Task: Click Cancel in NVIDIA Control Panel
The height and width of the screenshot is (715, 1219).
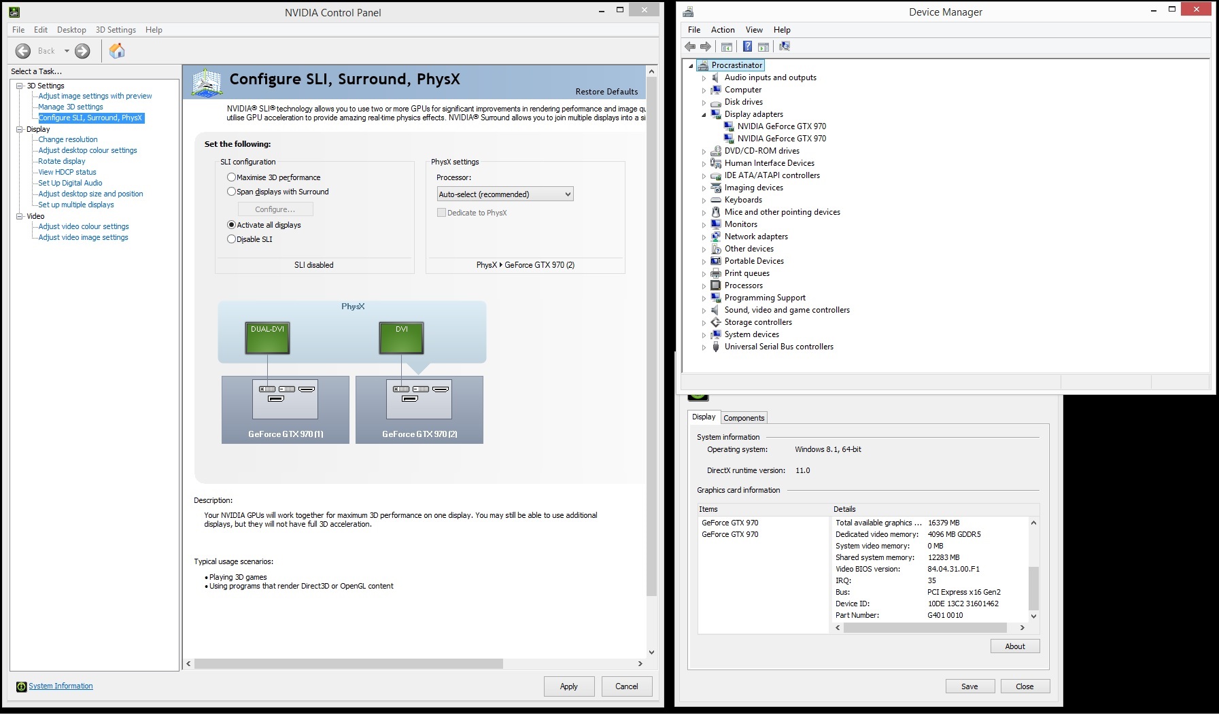Action: pos(627,686)
